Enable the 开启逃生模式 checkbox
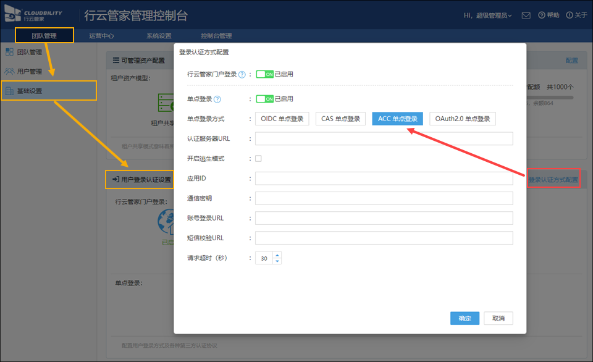 tap(258, 159)
